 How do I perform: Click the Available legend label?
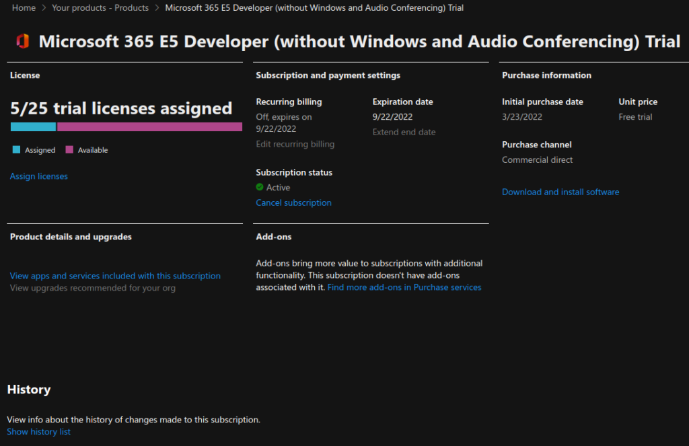click(93, 150)
